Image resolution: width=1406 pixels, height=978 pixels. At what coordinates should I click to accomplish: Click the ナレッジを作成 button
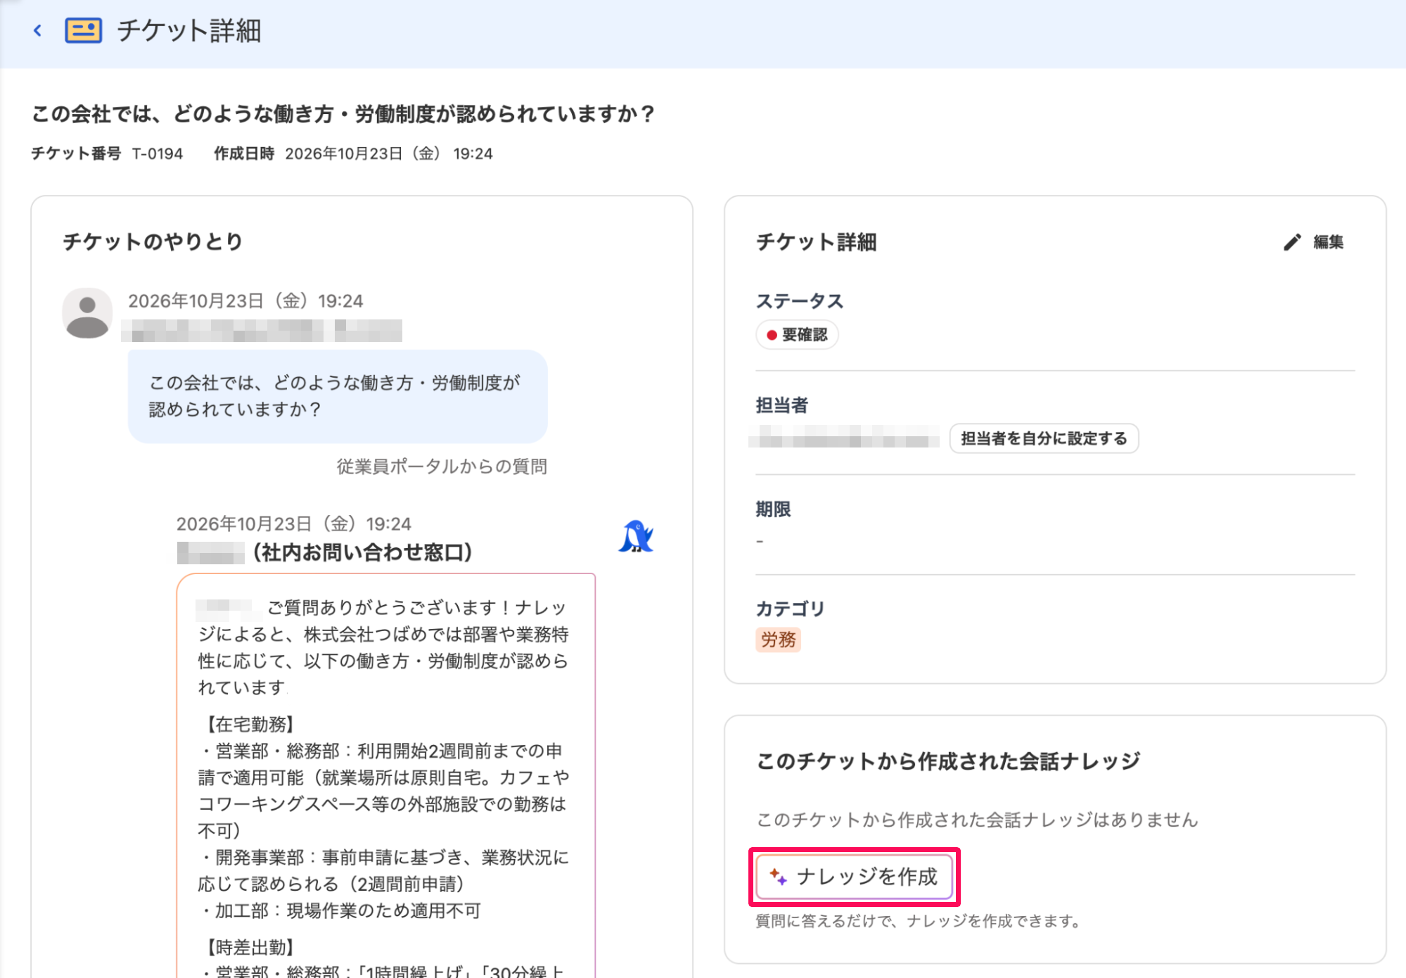855,877
